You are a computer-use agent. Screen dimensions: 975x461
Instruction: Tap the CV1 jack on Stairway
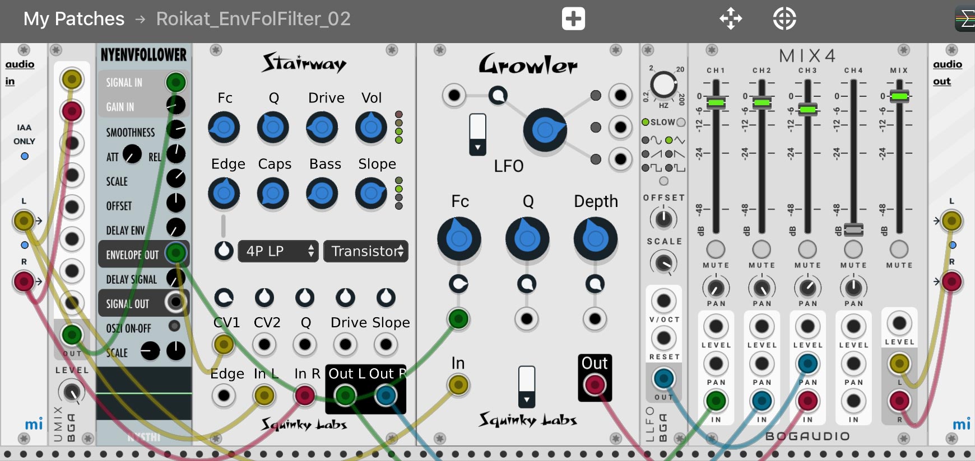[224, 344]
